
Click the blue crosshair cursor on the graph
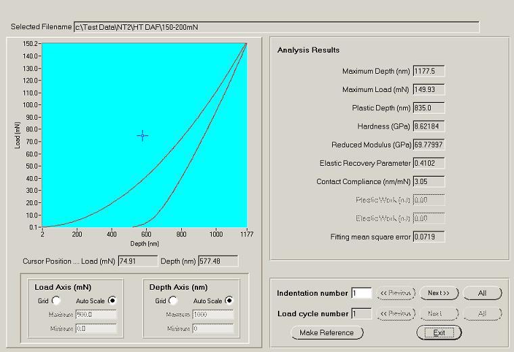pyautogui.click(x=143, y=135)
